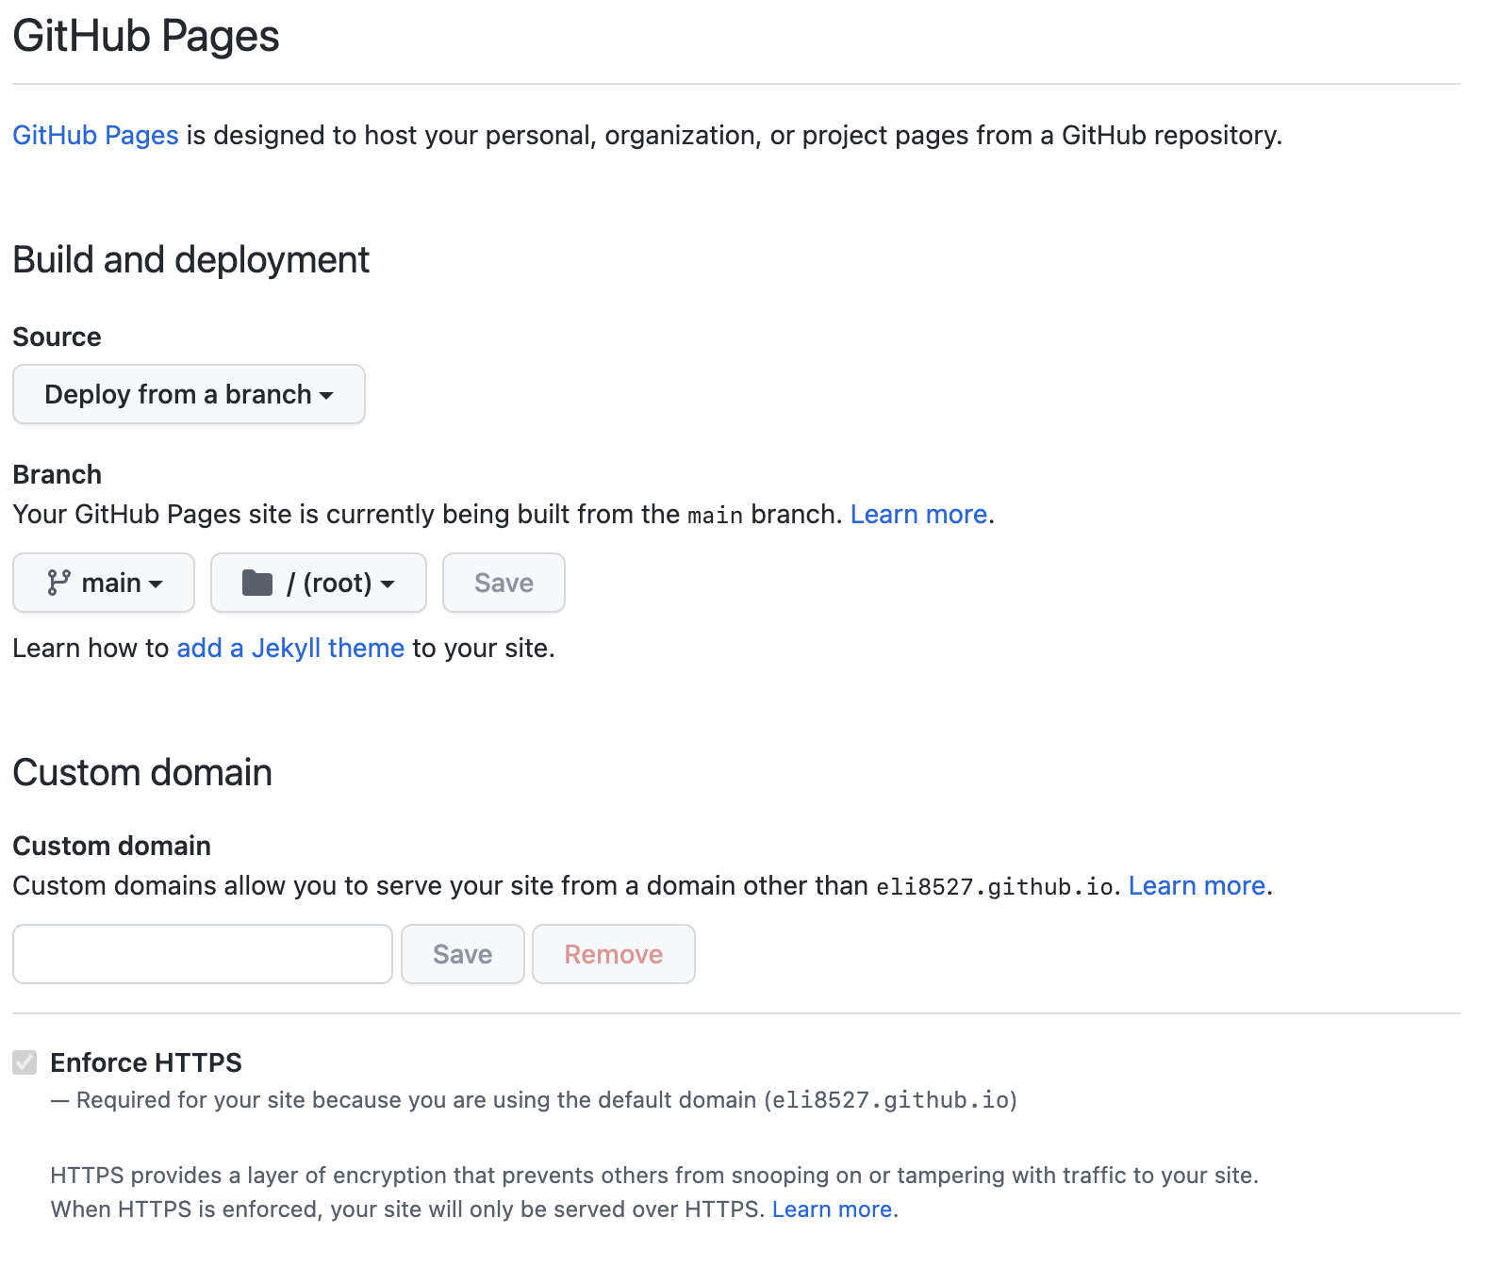This screenshot has width=1503, height=1267.
Task: Click the caret arrow on Deploy from a branch
Action: (326, 395)
